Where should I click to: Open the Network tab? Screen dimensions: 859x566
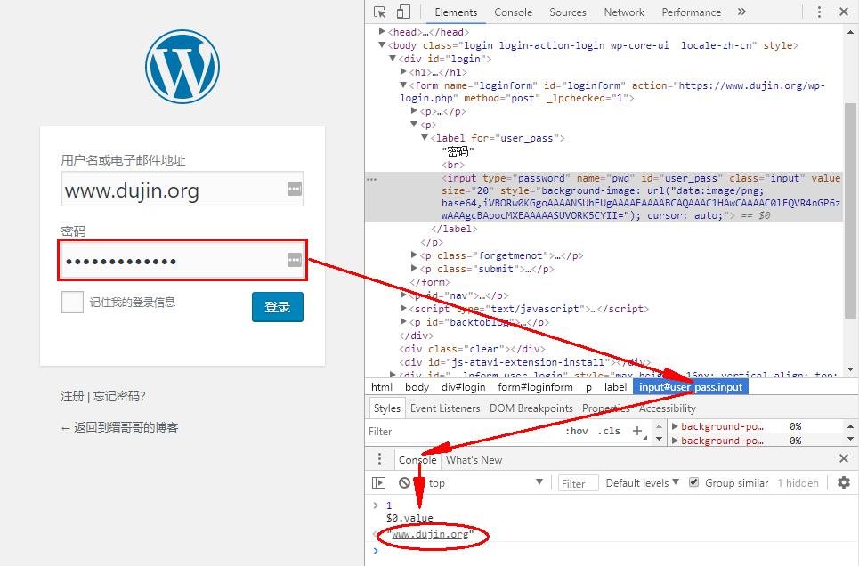pos(624,12)
